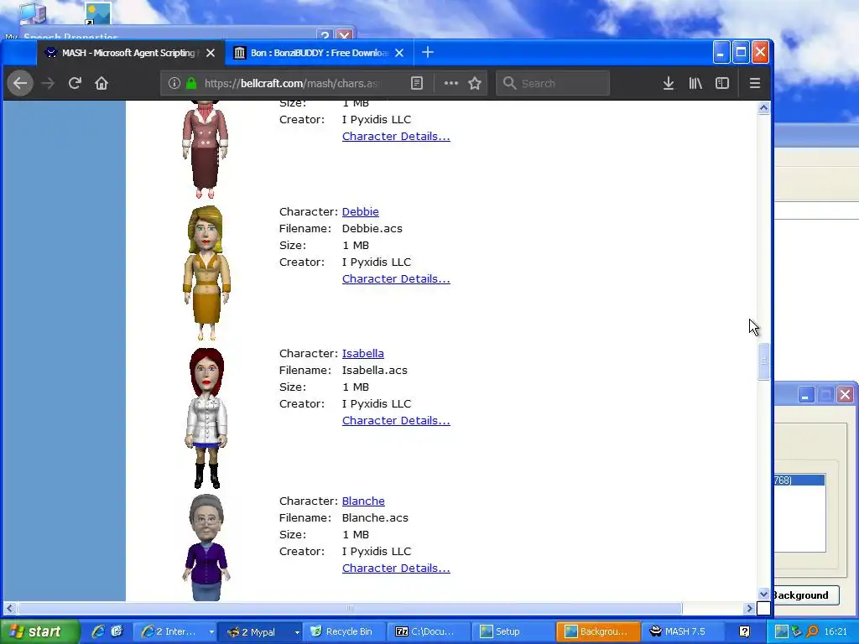Click the Debbie character image

[206, 273]
